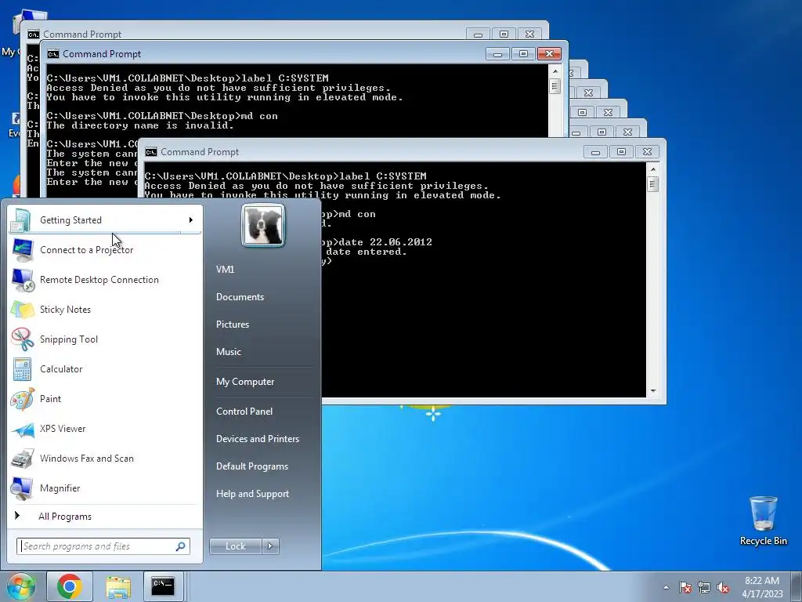
Task: Click scrollbar up arrow in front Command Prompt
Action: [x=652, y=169]
